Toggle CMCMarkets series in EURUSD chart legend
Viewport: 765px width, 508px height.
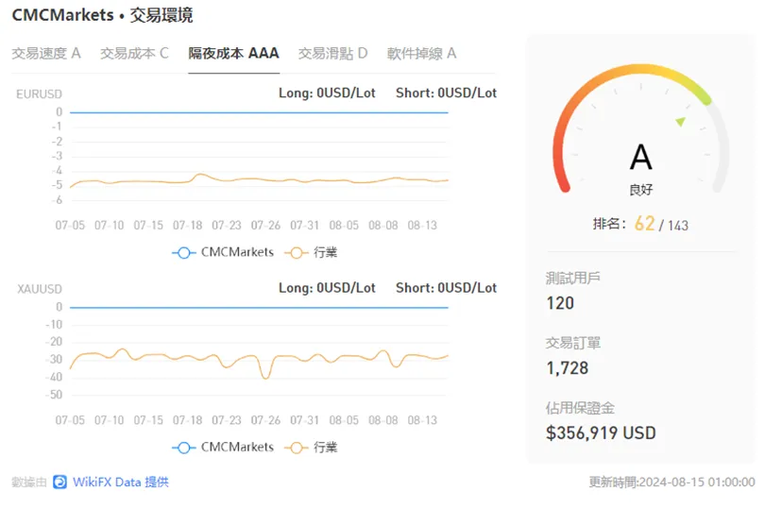click(x=223, y=252)
